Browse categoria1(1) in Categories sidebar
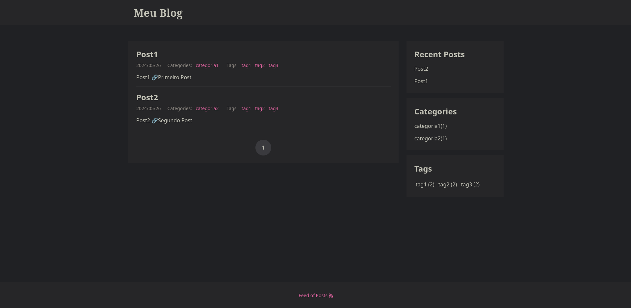The image size is (631, 308). 431,126
